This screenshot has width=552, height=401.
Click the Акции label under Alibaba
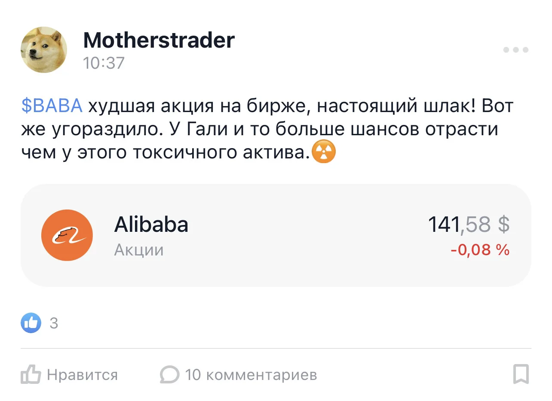[x=139, y=250]
